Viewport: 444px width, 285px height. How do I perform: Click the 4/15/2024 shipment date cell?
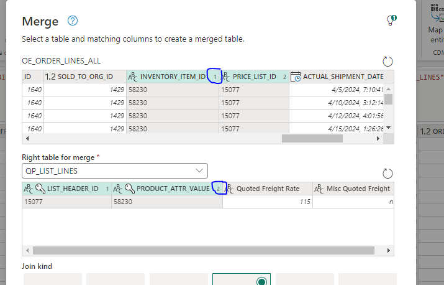click(336, 128)
